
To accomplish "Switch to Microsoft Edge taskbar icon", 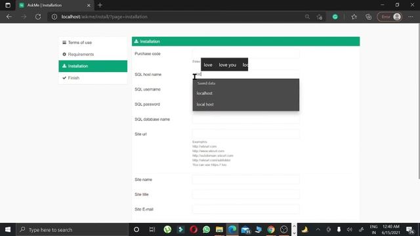I will [x=232, y=229].
